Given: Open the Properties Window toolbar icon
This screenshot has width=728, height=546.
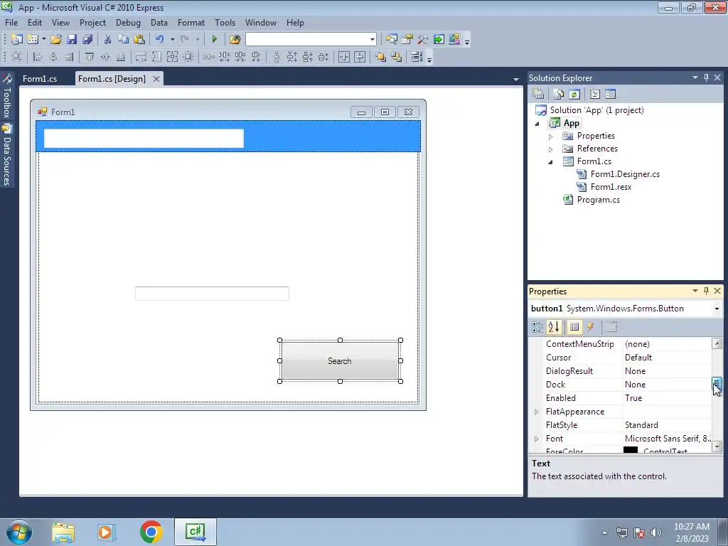Looking at the screenshot, I should (407, 40).
